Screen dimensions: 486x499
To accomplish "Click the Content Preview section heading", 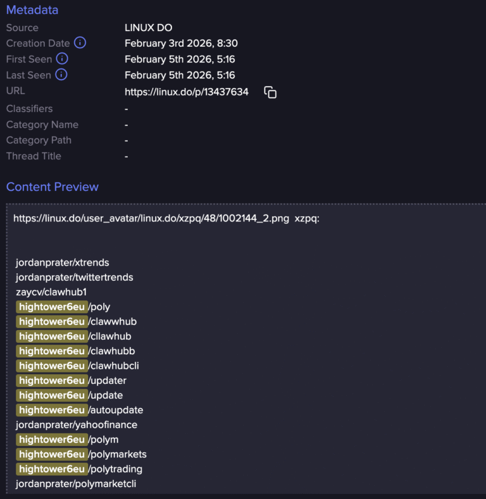I will coord(53,187).
